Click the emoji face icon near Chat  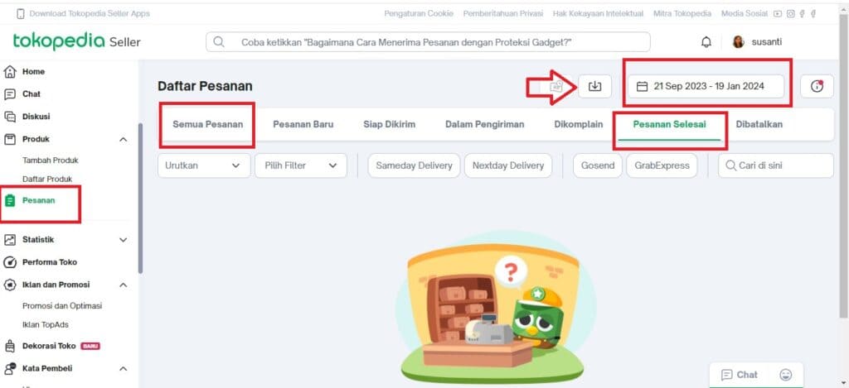[786, 375]
